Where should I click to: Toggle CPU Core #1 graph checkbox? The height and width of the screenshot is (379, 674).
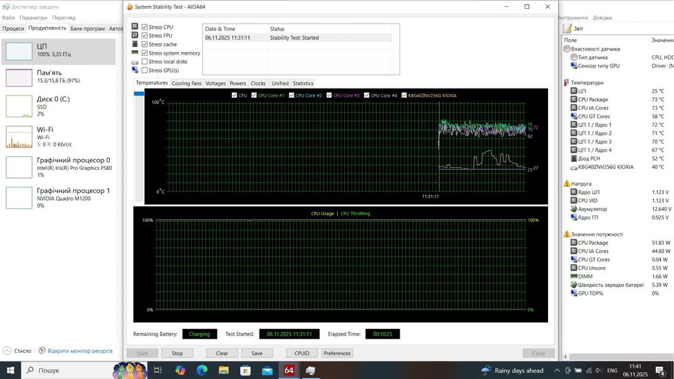[x=254, y=95]
